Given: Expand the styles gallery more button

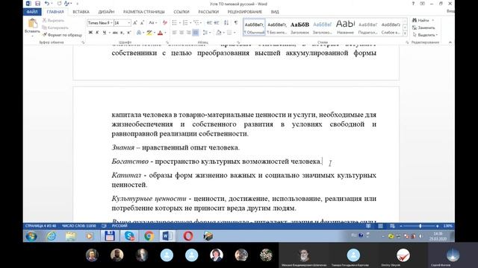Looking at the screenshot, I should click(x=405, y=33).
